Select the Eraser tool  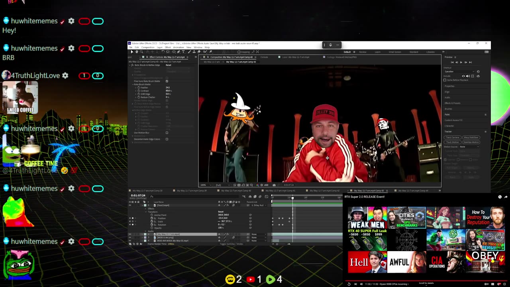[199, 52]
